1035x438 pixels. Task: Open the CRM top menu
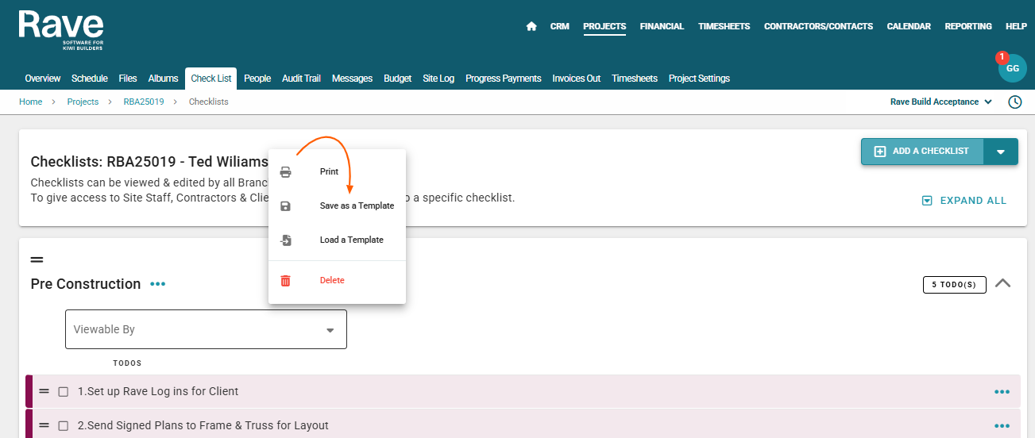tap(559, 26)
